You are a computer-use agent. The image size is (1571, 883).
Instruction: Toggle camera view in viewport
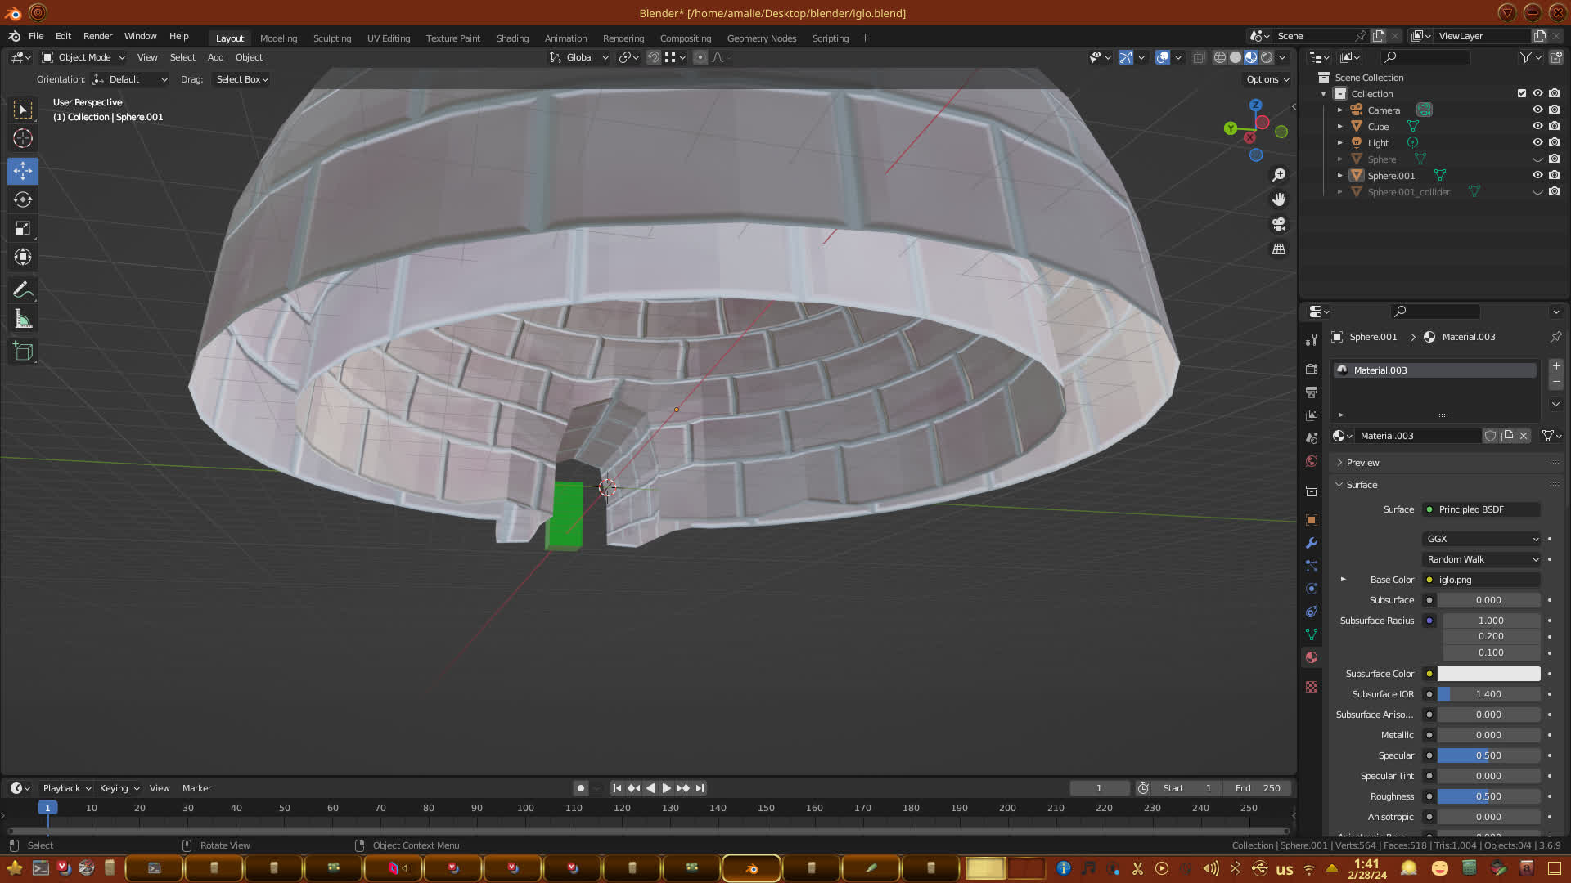pos(1279,224)
